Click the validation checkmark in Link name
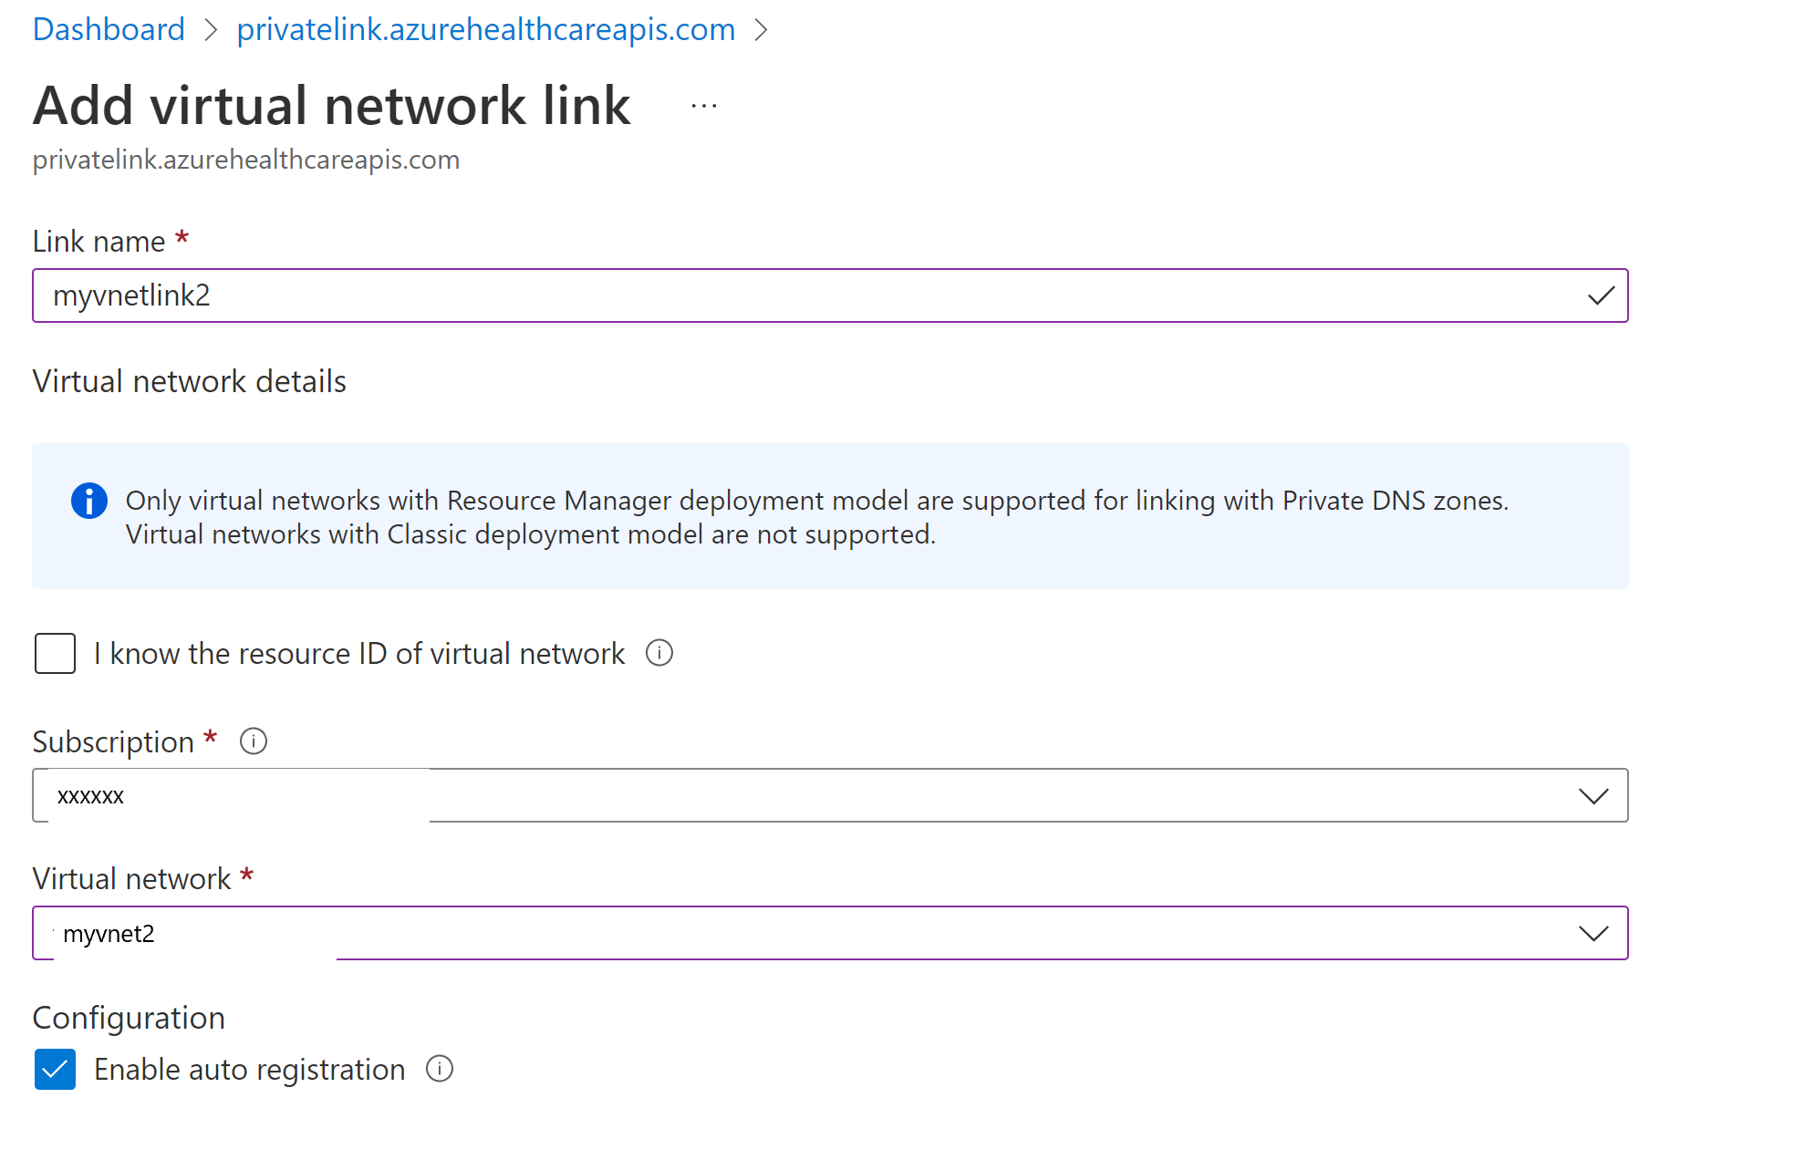1795x1160 pixels. [1601, 295]
